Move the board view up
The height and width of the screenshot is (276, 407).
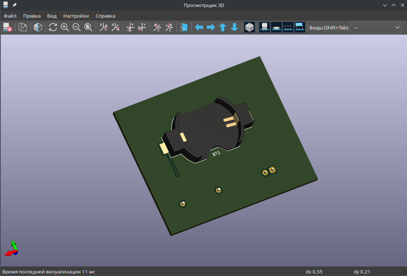[223, 27]
